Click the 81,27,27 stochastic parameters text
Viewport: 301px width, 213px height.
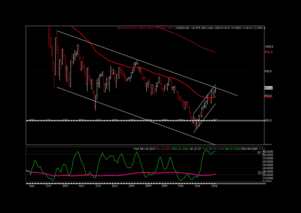pyautogui.click(x=196, y=148)
